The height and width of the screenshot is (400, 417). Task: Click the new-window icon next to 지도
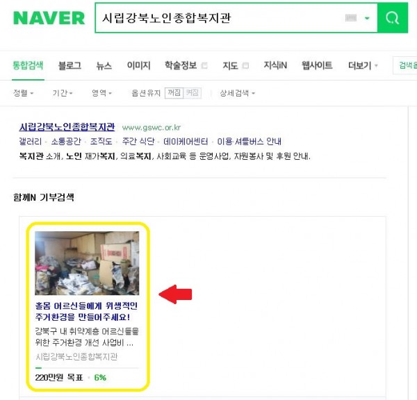point(245,65)
